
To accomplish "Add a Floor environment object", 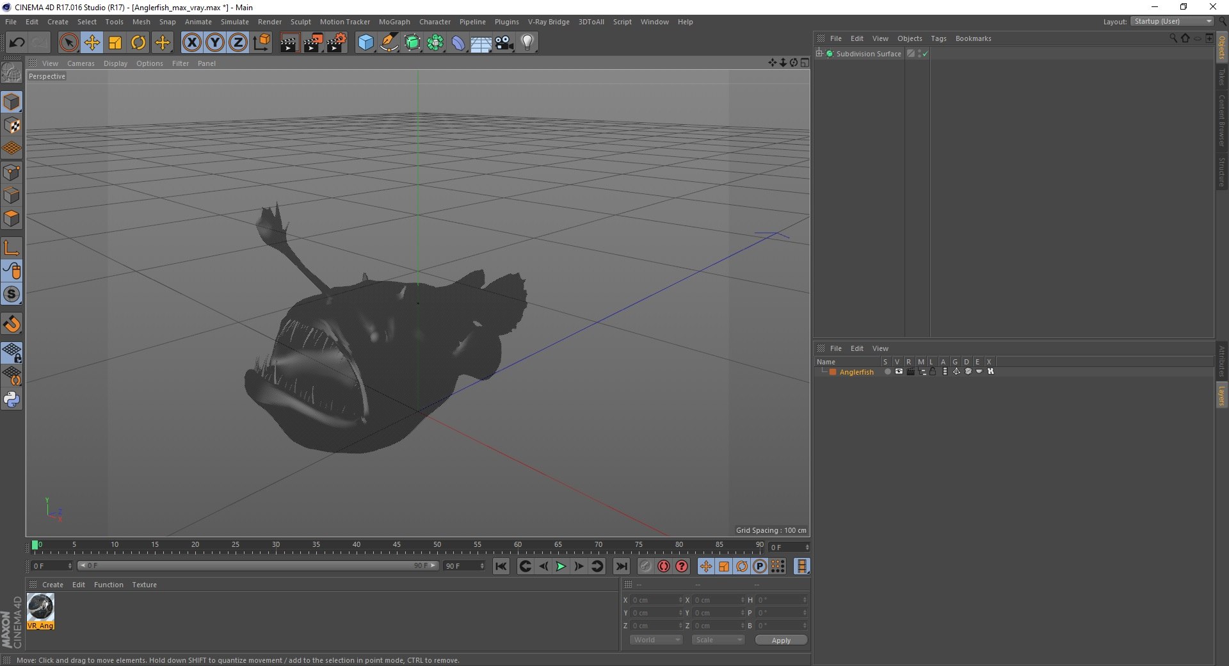I will (481, 43).
